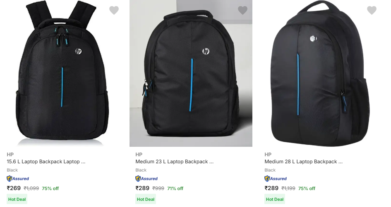Click the struck-through ₹1,099 original price
This screenshot has height=207, width=391.
(x=31, y=188)
